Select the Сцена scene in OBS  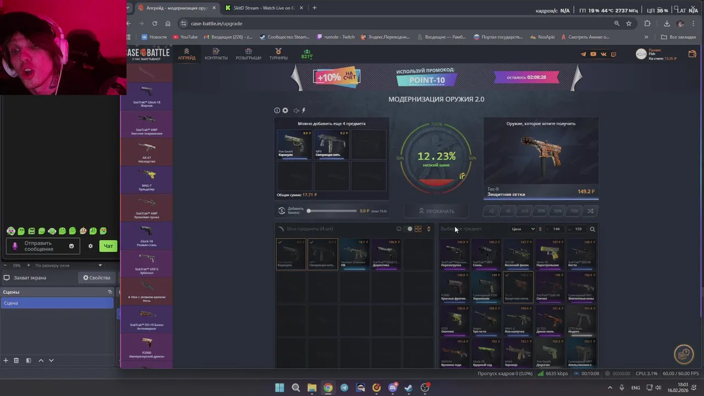[x=57, y=303]
